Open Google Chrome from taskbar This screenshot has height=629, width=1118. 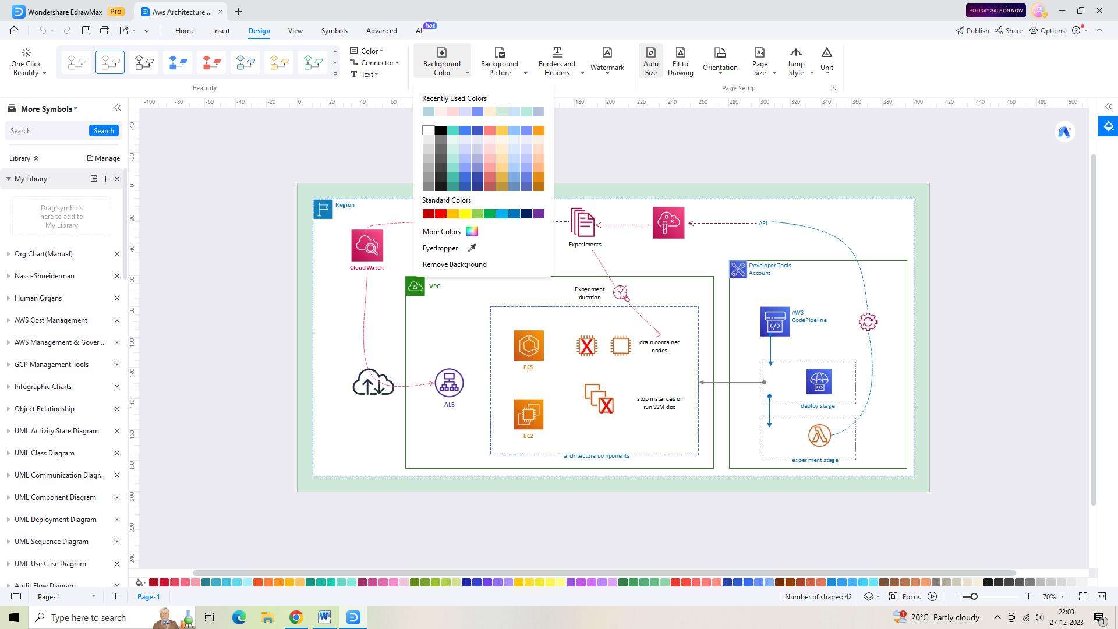point(296,617)
